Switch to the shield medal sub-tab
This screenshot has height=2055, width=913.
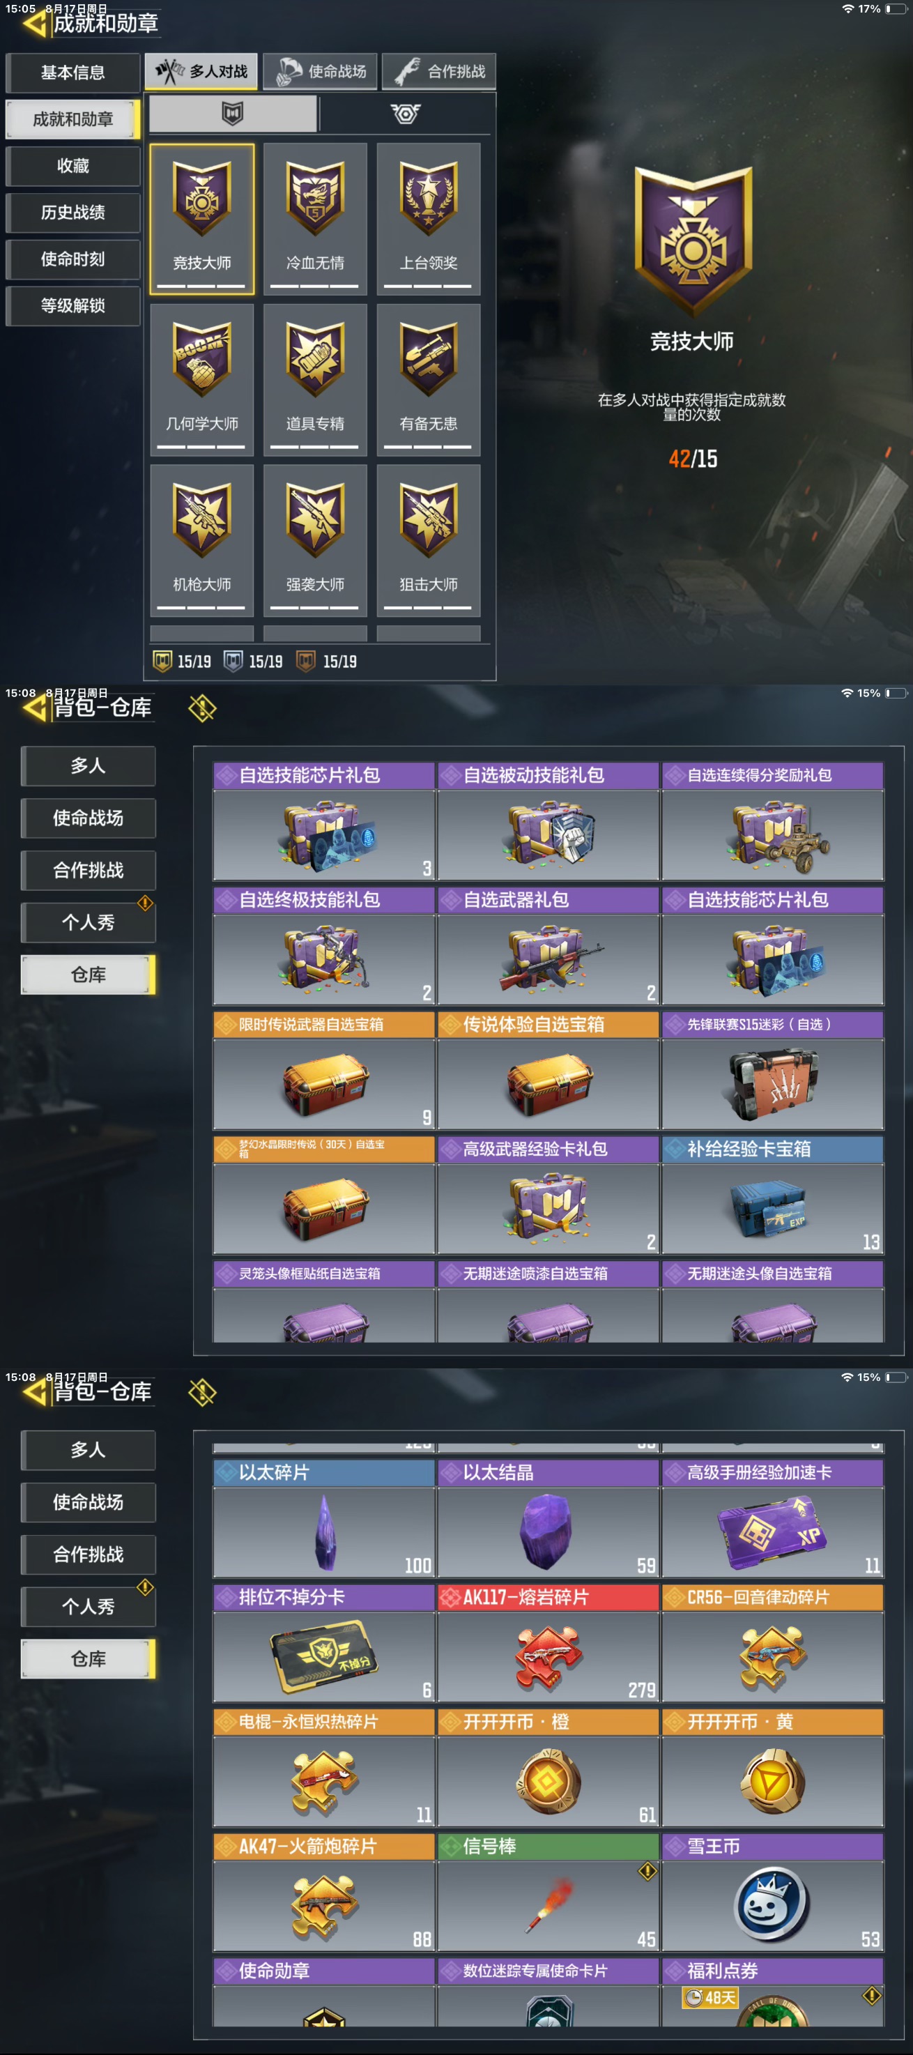tap(233, 114)
